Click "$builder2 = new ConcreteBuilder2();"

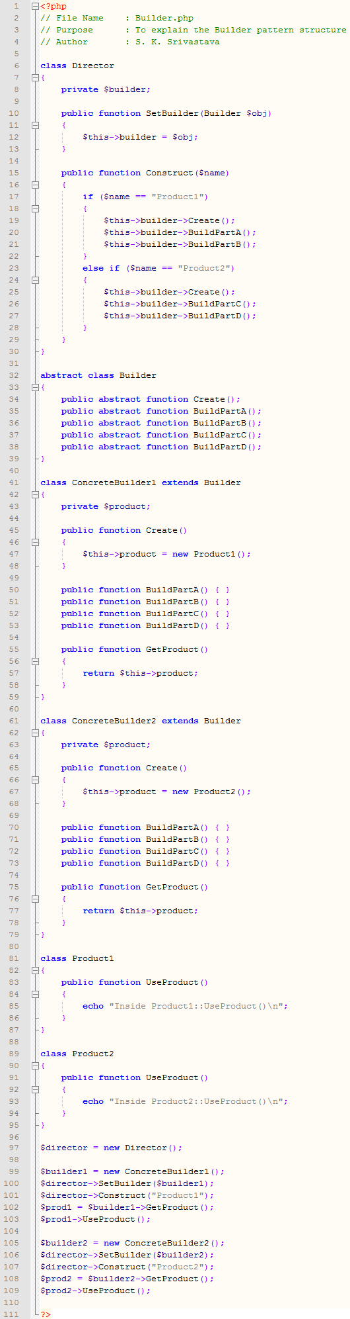[x=132, y=1243]
